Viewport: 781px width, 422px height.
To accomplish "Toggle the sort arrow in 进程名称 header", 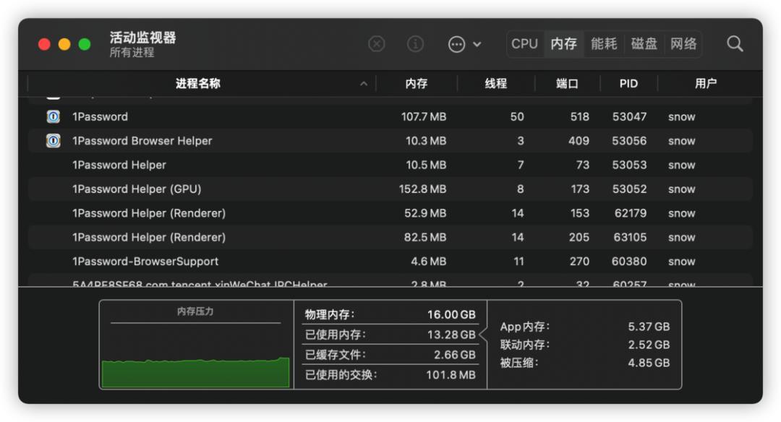I will tap(364, 84).
